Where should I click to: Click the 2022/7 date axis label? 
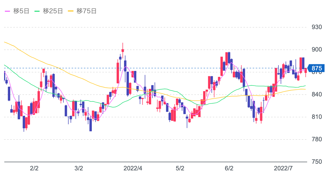(283, 169)
